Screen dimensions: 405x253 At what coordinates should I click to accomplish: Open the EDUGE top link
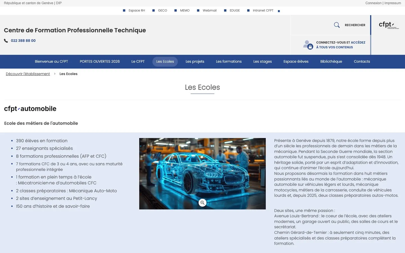[235, 11]
